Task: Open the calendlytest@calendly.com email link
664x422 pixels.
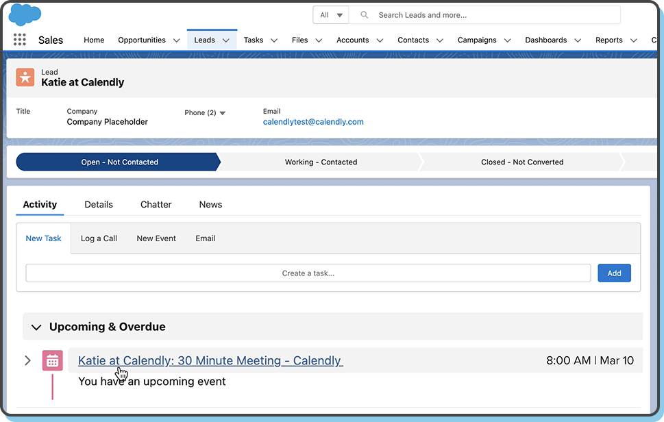Action: point(313,122)
